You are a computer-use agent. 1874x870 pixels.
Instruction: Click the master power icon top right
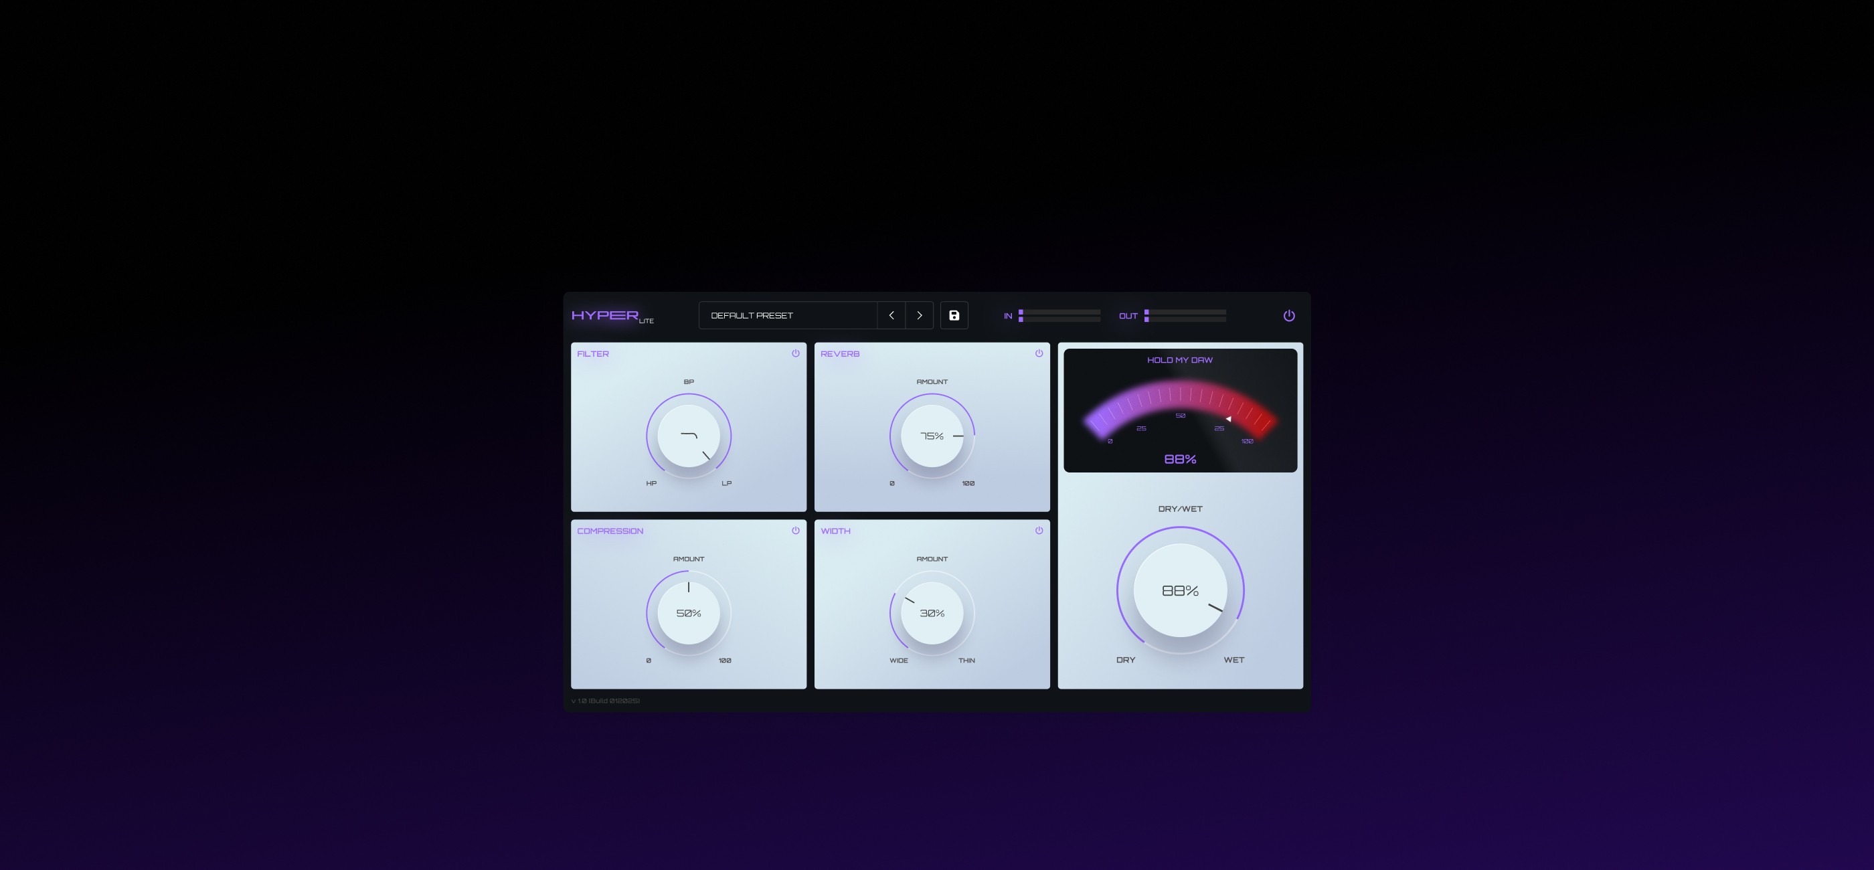coord(1288,315)
